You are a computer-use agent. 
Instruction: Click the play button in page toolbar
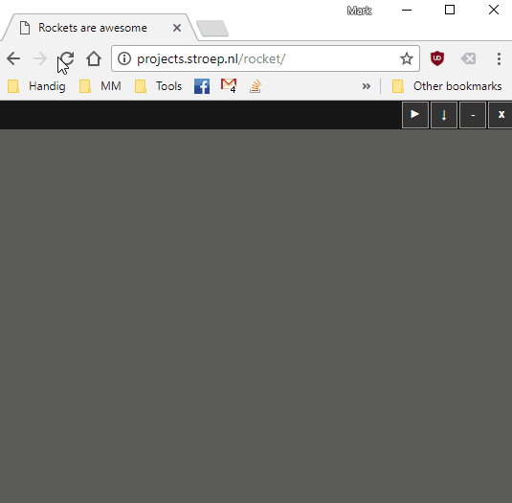(415, 115)
